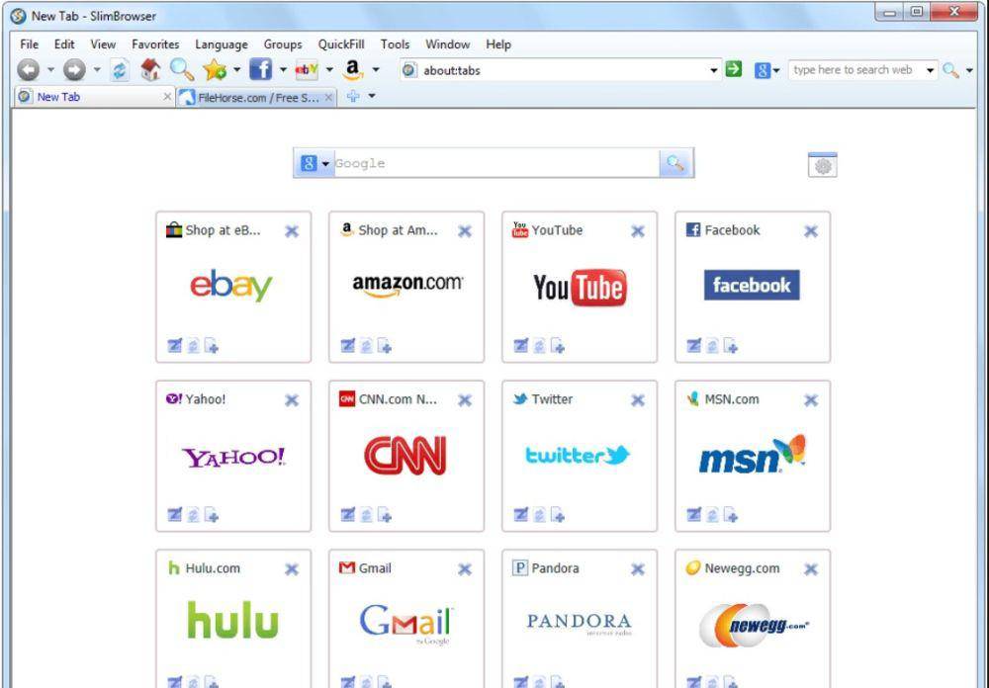Click the web search magnifier at toolbar end

coord(950,70)
